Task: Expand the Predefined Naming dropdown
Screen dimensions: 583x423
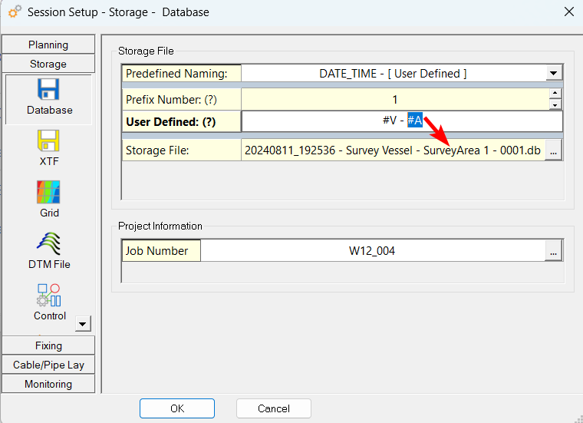Action: 555,74
